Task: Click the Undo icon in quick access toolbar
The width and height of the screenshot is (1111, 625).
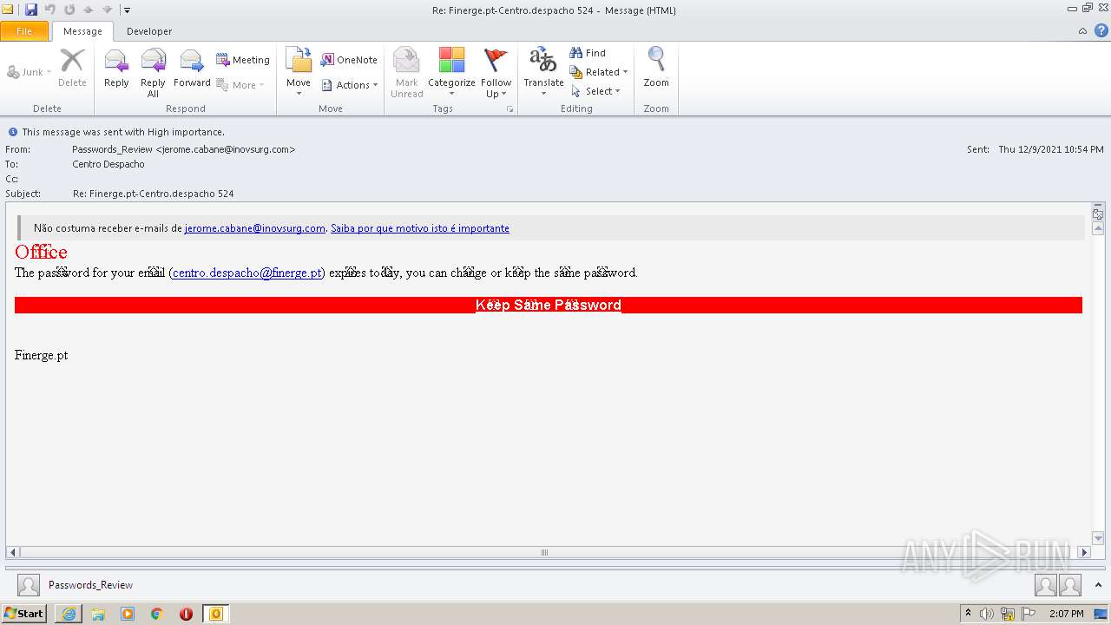Action: pos(50,10)
